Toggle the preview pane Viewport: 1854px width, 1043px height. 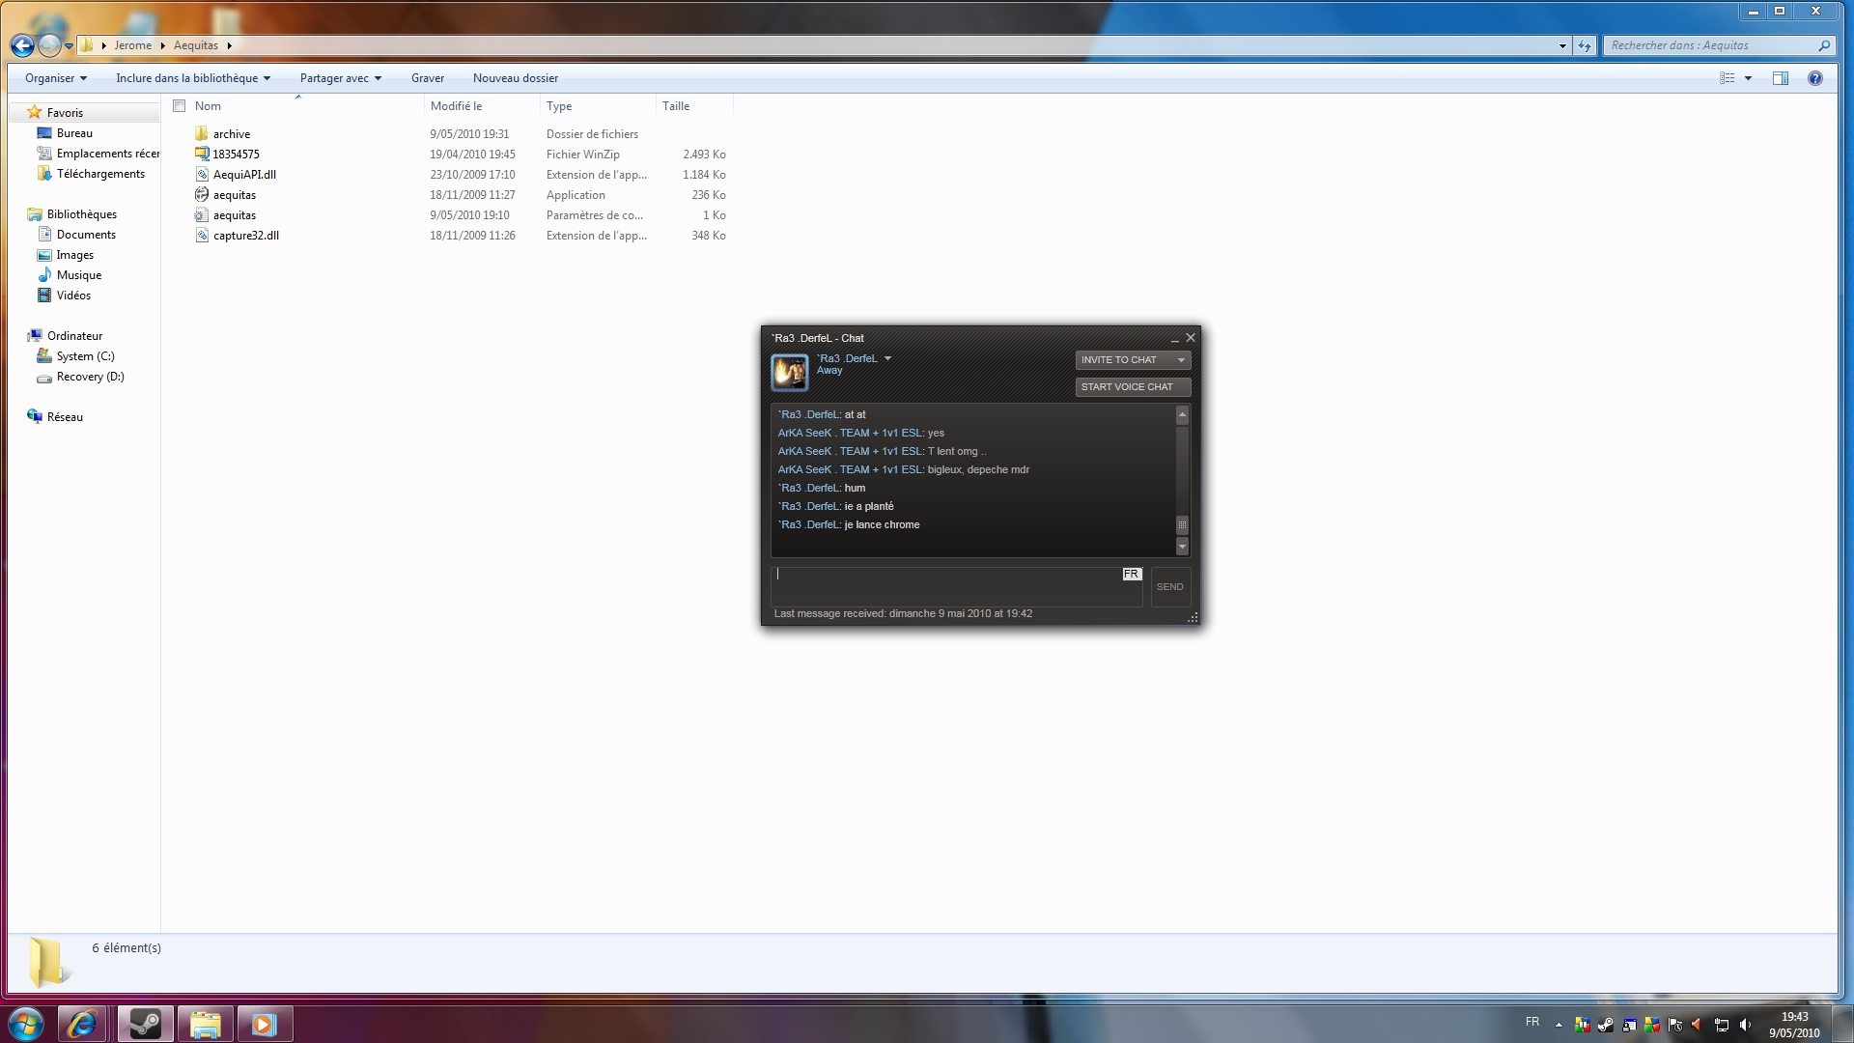[1781, 78]
